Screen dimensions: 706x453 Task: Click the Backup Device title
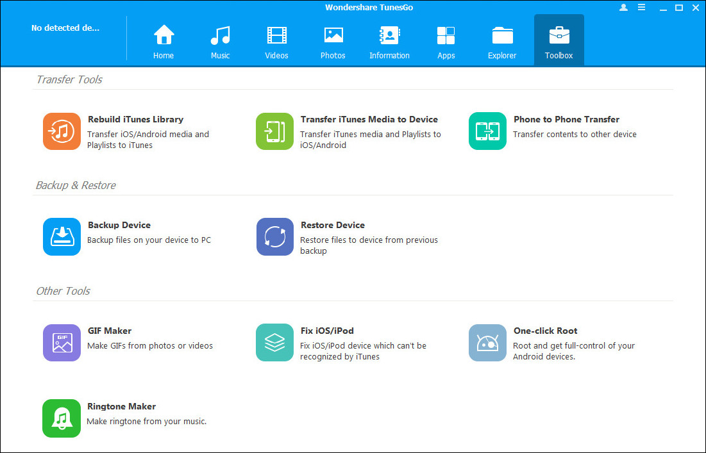pos(119,225)
